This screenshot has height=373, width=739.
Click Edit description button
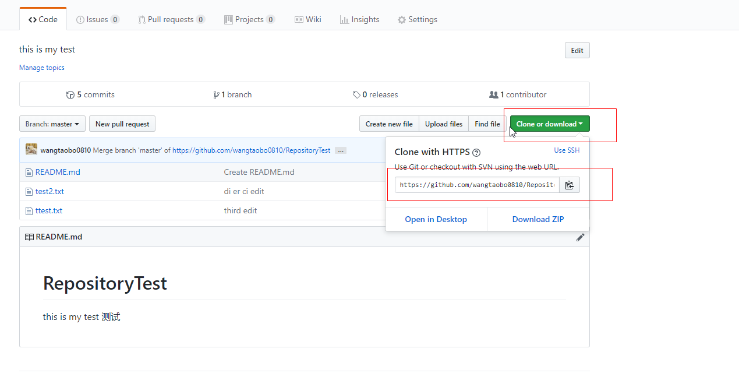tap(577, 51)
